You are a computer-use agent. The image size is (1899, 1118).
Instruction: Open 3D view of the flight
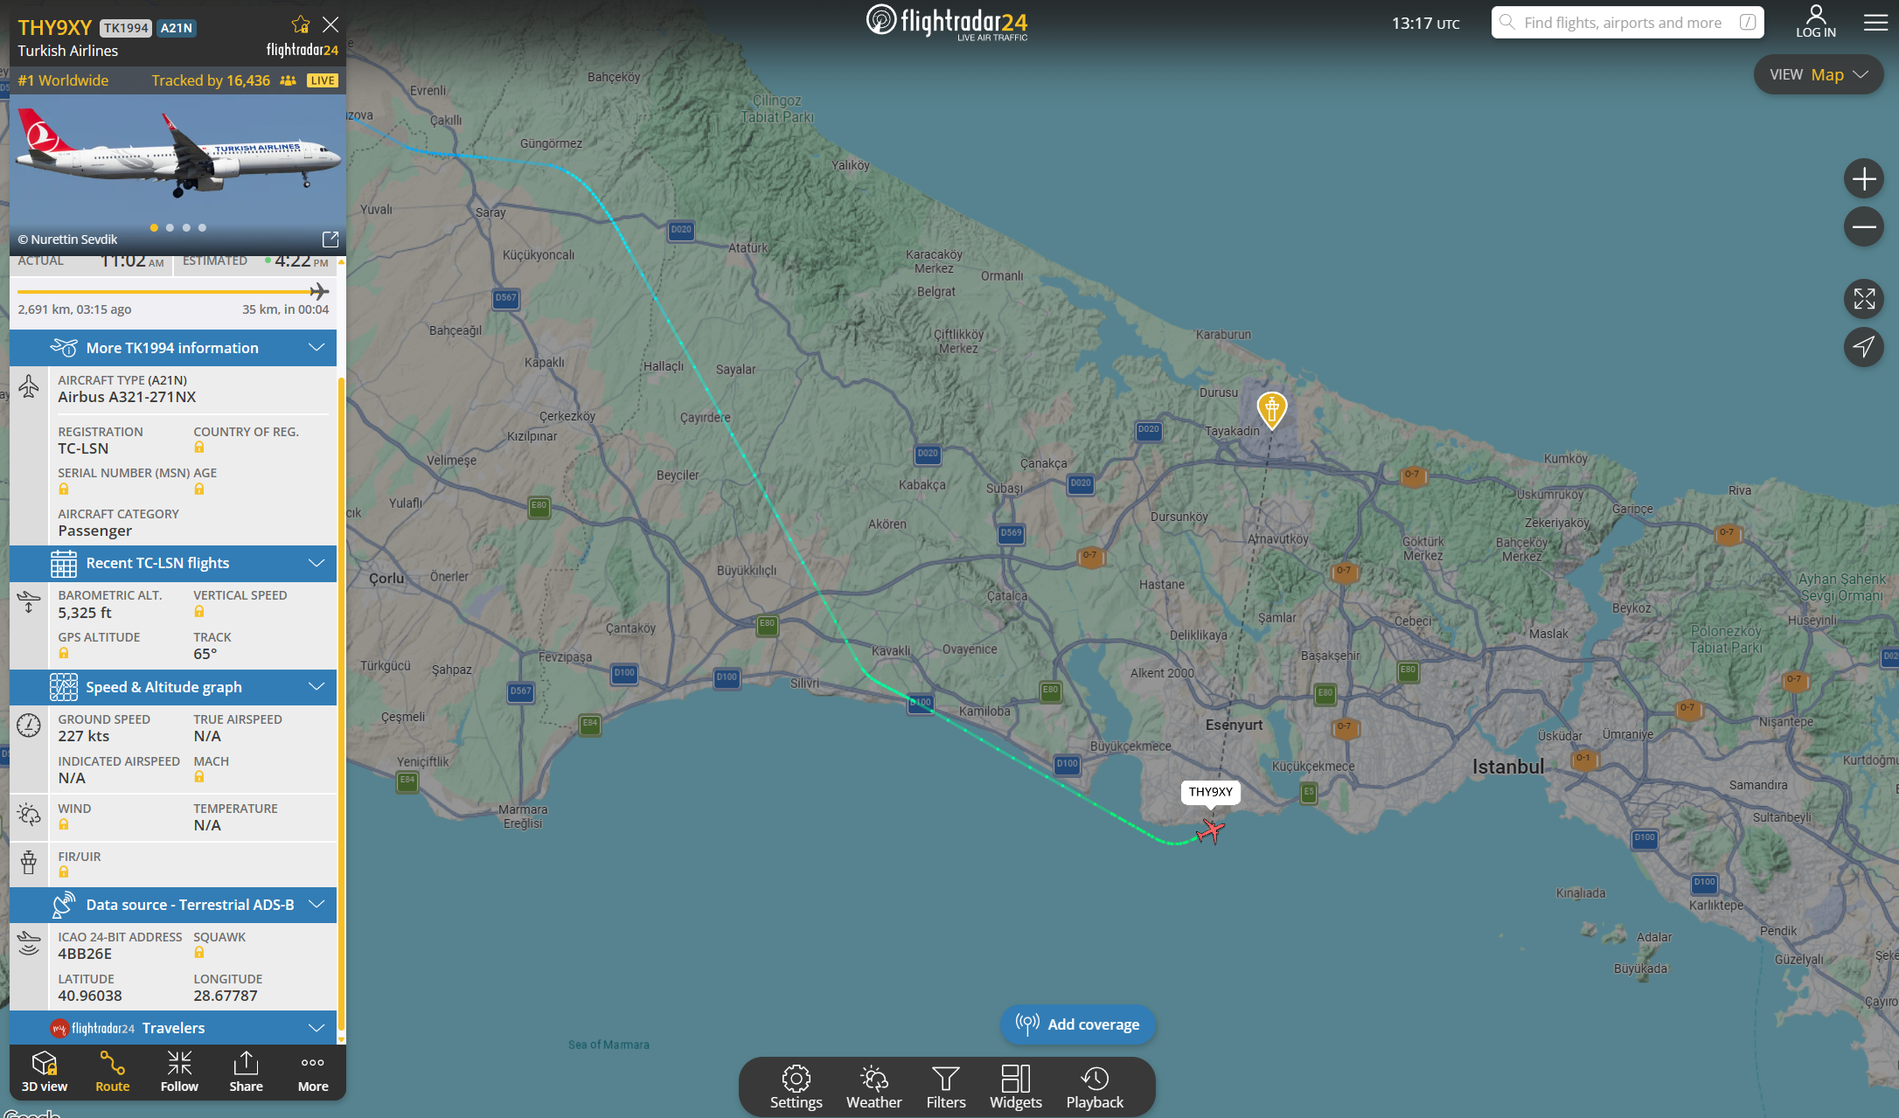(45, 1072)
